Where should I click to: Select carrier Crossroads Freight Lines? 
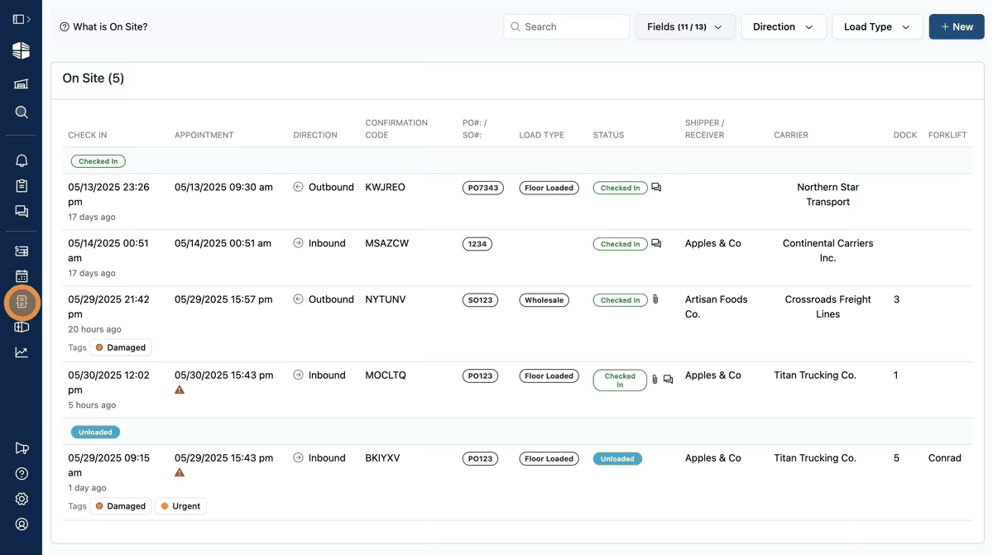pyautogui.click(x=827, y=307)
